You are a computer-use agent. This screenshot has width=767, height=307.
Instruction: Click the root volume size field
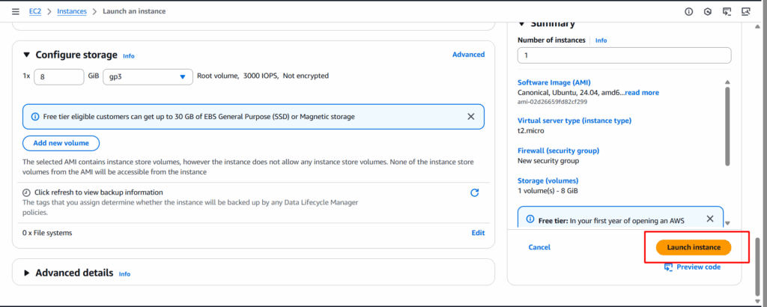pos(58,76)
